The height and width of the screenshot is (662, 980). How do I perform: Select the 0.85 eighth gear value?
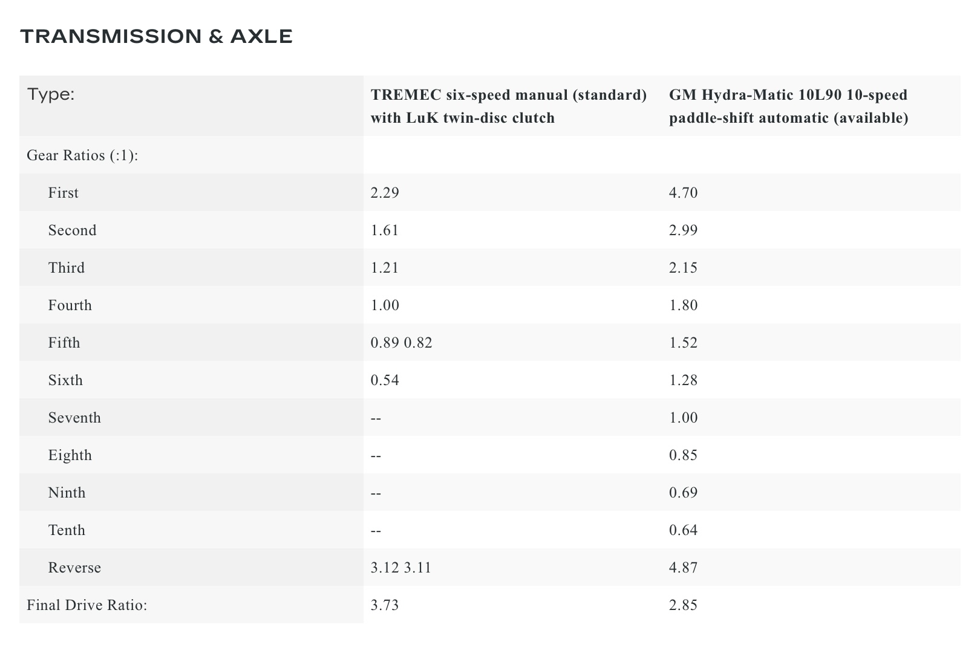pos(684,455)
